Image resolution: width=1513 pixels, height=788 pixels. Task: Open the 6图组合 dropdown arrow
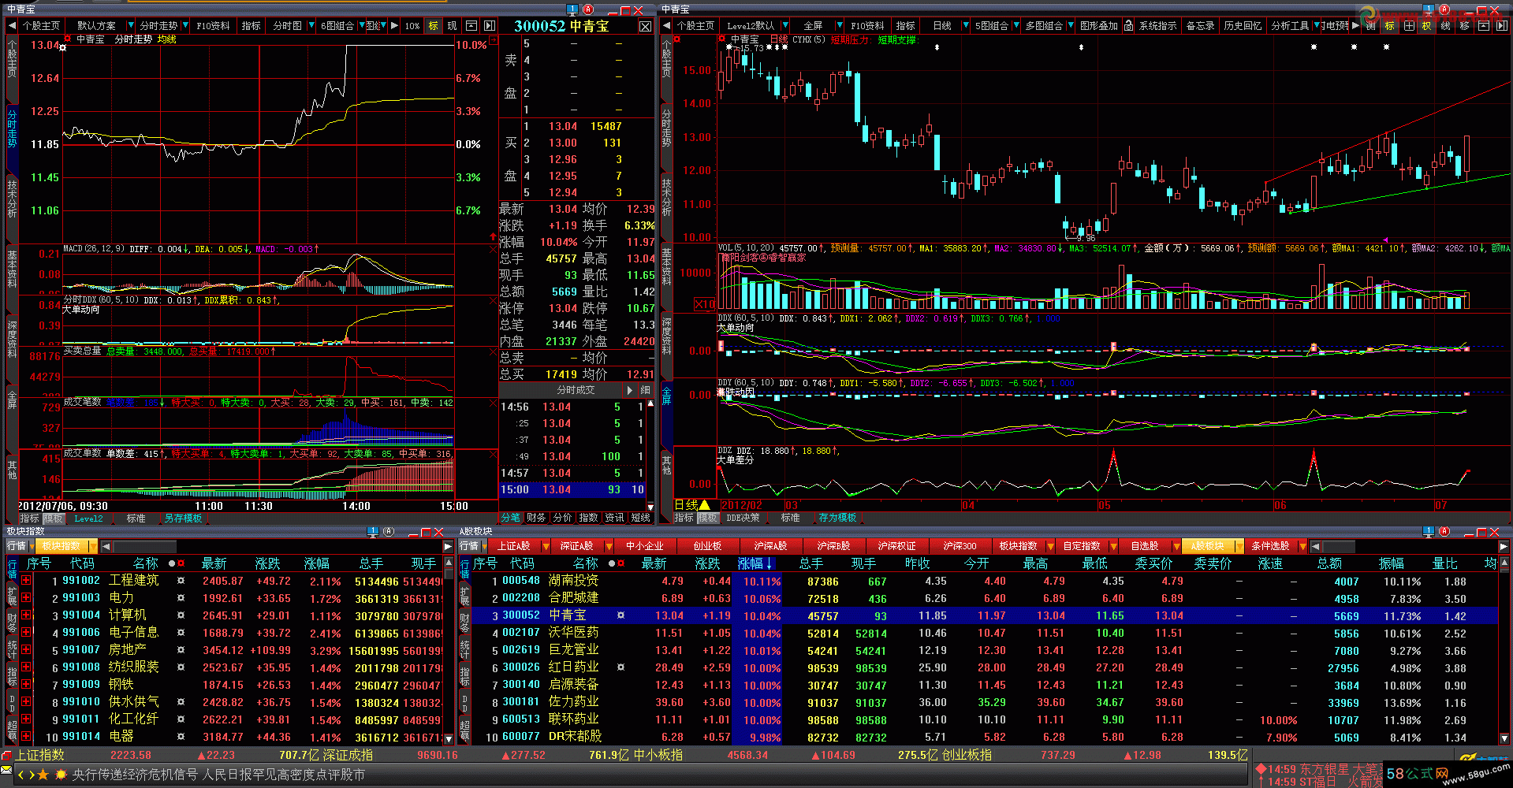click(x=361, y=25)
